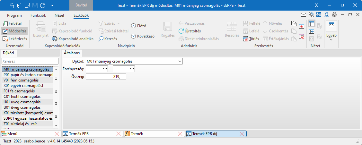The width and height of the screenshot is (362, 145).
Task: Open the Program menu
Action: tap(14, 15)
